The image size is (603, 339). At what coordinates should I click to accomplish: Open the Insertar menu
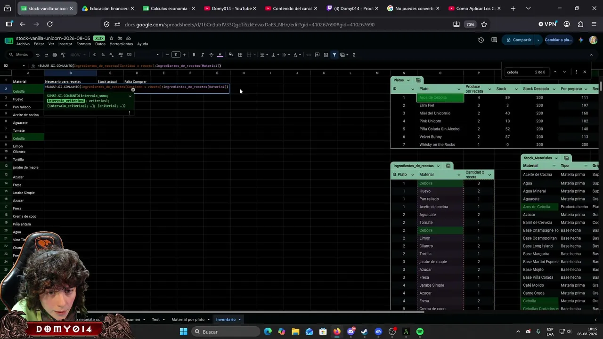click(65, 44)
